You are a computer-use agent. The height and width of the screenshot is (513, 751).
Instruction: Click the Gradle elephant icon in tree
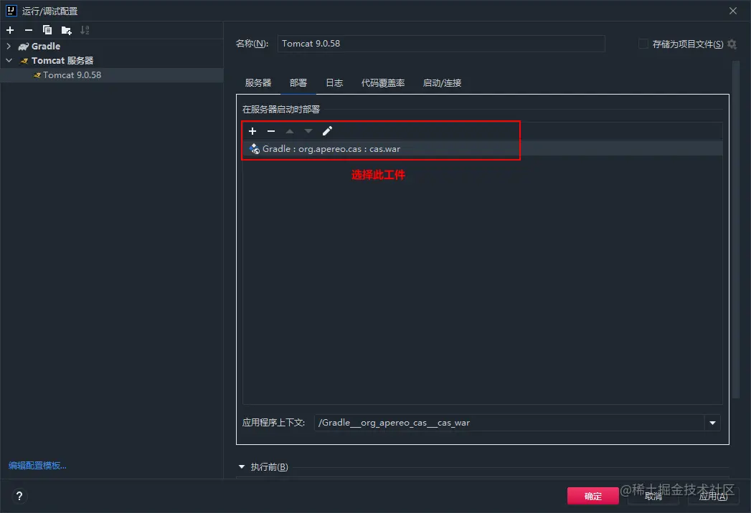(x=24, y=47)
